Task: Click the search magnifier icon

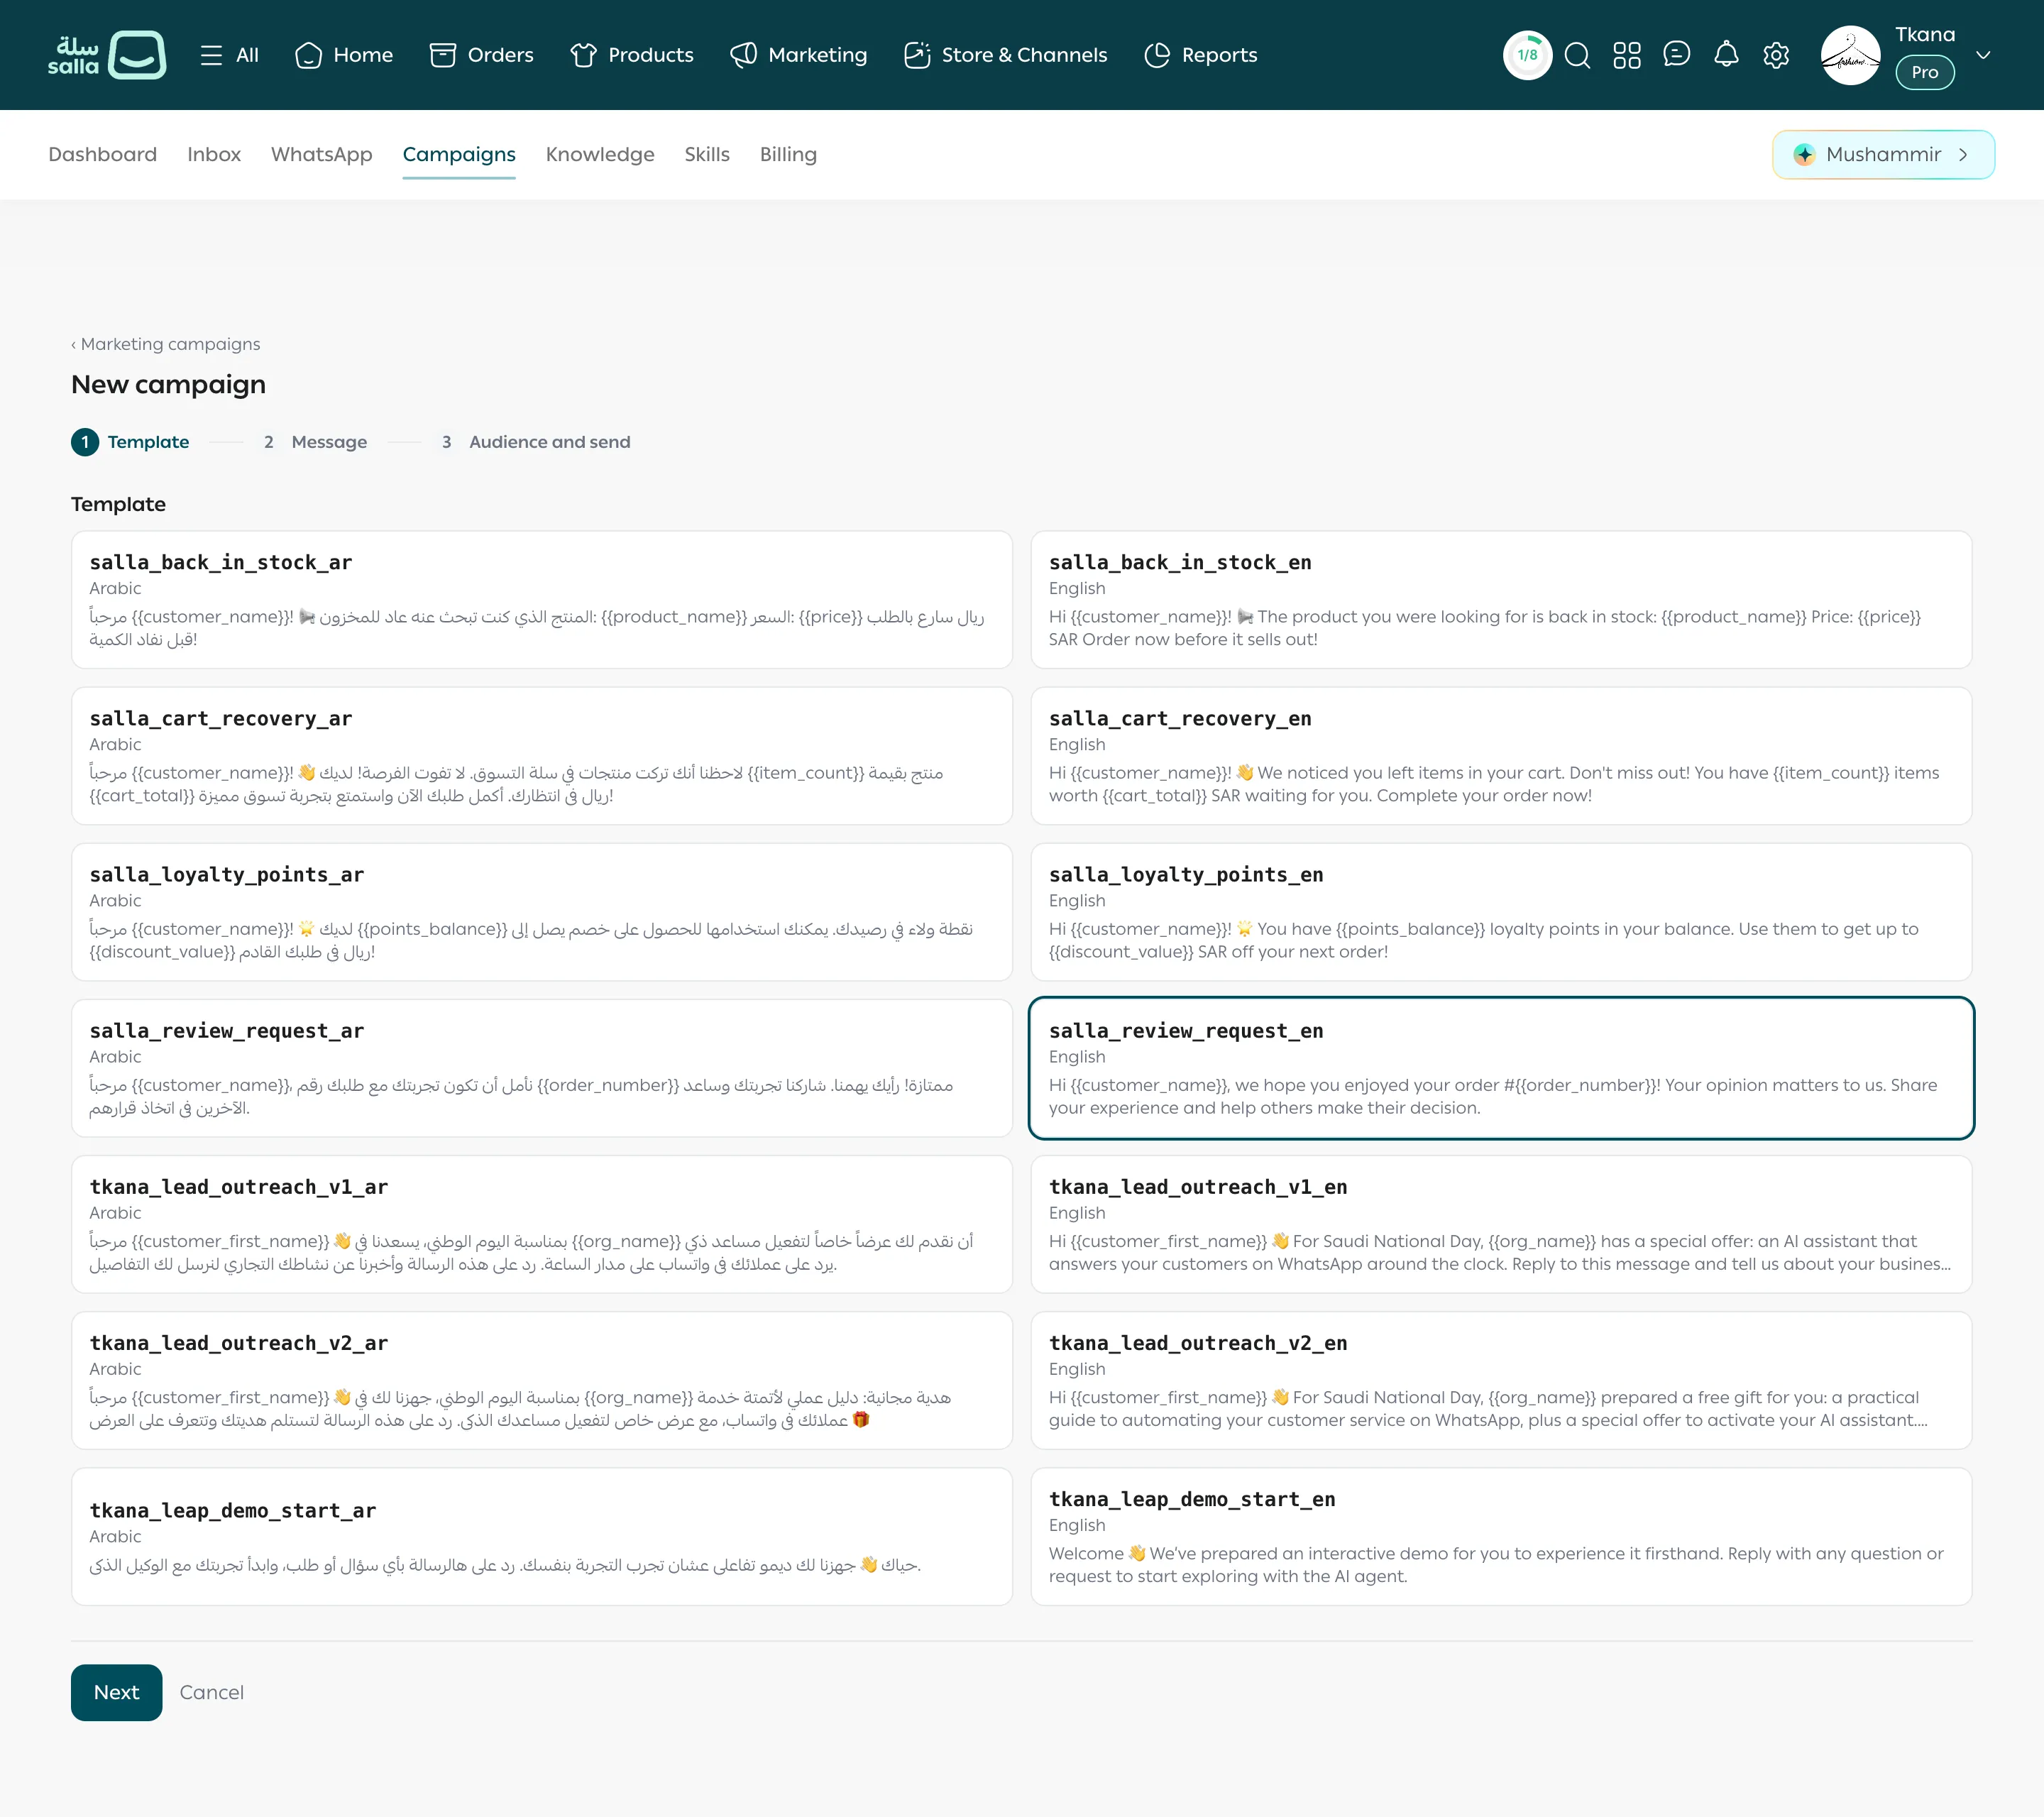Action: (1577, 55)
